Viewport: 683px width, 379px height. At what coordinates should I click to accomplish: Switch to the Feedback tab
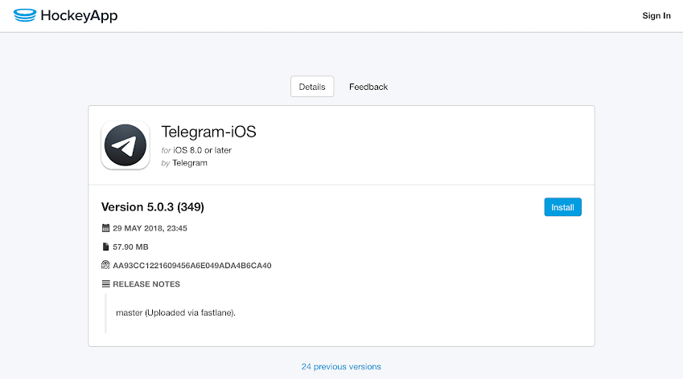coord(368,87)
